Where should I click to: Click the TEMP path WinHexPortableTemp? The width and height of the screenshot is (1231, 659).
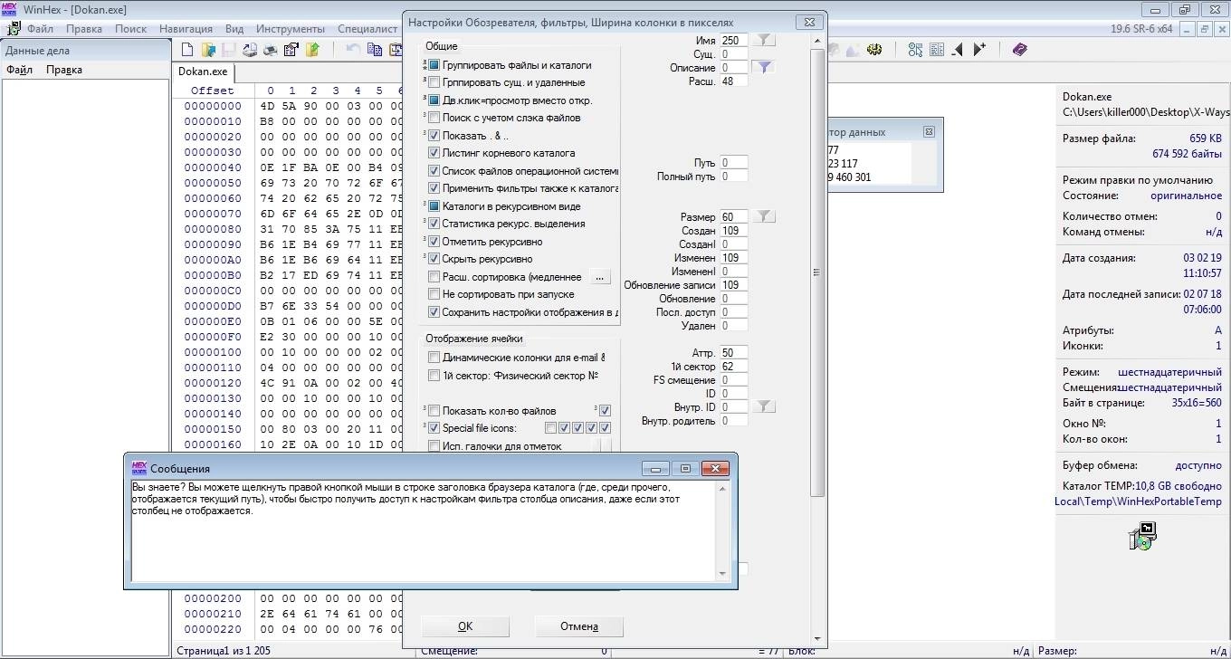pyautogui.click(x=1138, y=501)
